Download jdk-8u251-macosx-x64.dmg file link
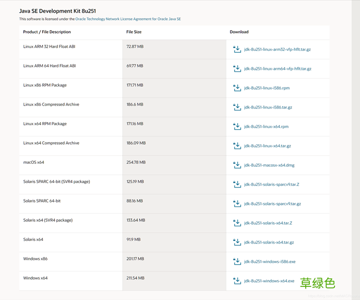The image size is (360, 300). pyautogui.click(x=269, y=165)
